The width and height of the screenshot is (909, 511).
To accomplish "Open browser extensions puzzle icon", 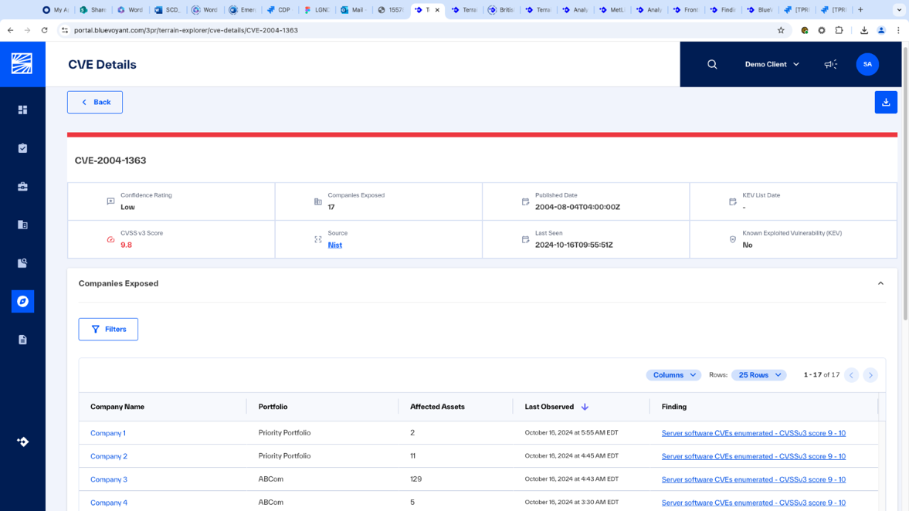I will coord(839,30).
